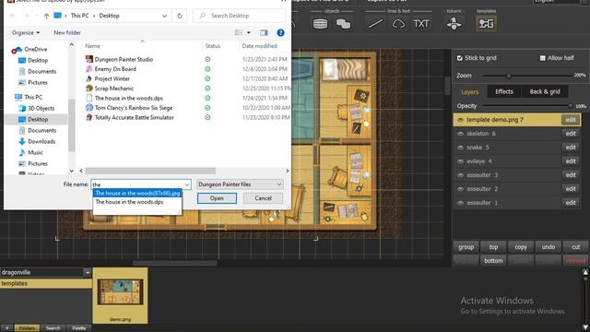Switch to the Folders tab

[27, 328]
